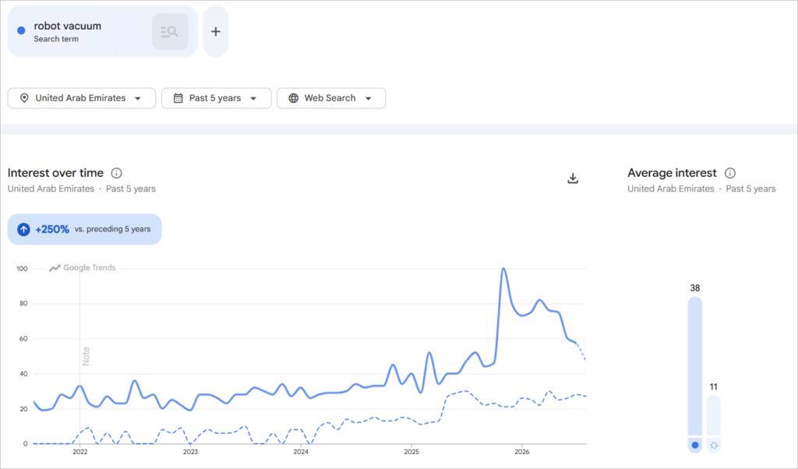The image size is (798, 469).
Task: Click the 100 value on the y-axis
Action: (22, 269)
